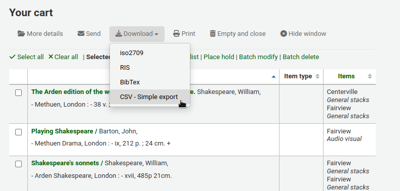Tick checkbox for The Arden edition row
Viewport: 400px width, 191px height.
click(18, 92)
